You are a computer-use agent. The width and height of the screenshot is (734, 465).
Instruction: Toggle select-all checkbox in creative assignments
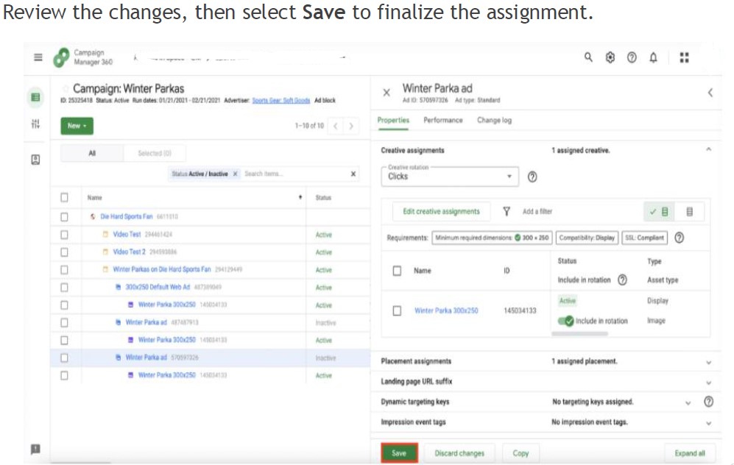coord(397,271)
